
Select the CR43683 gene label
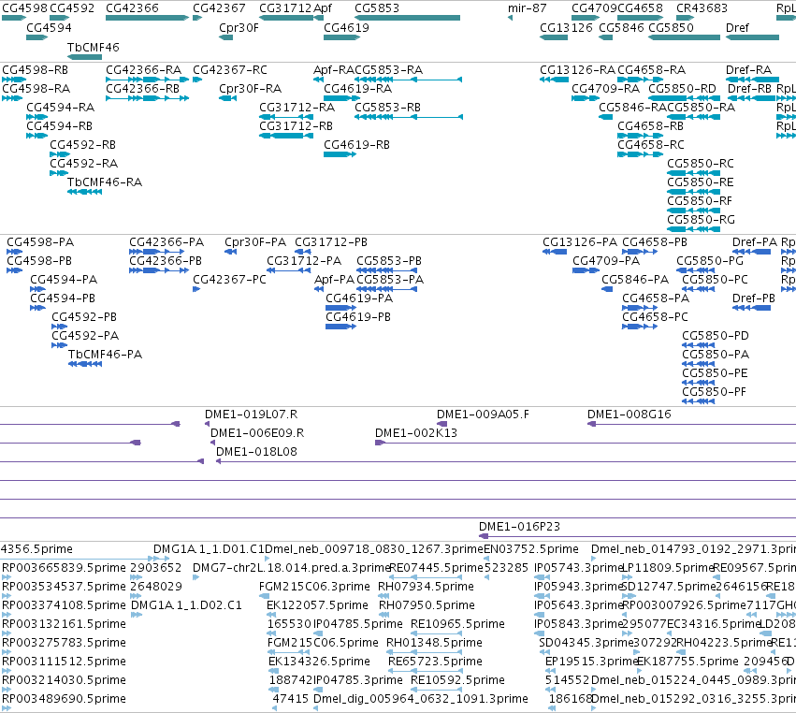point(702,8)
